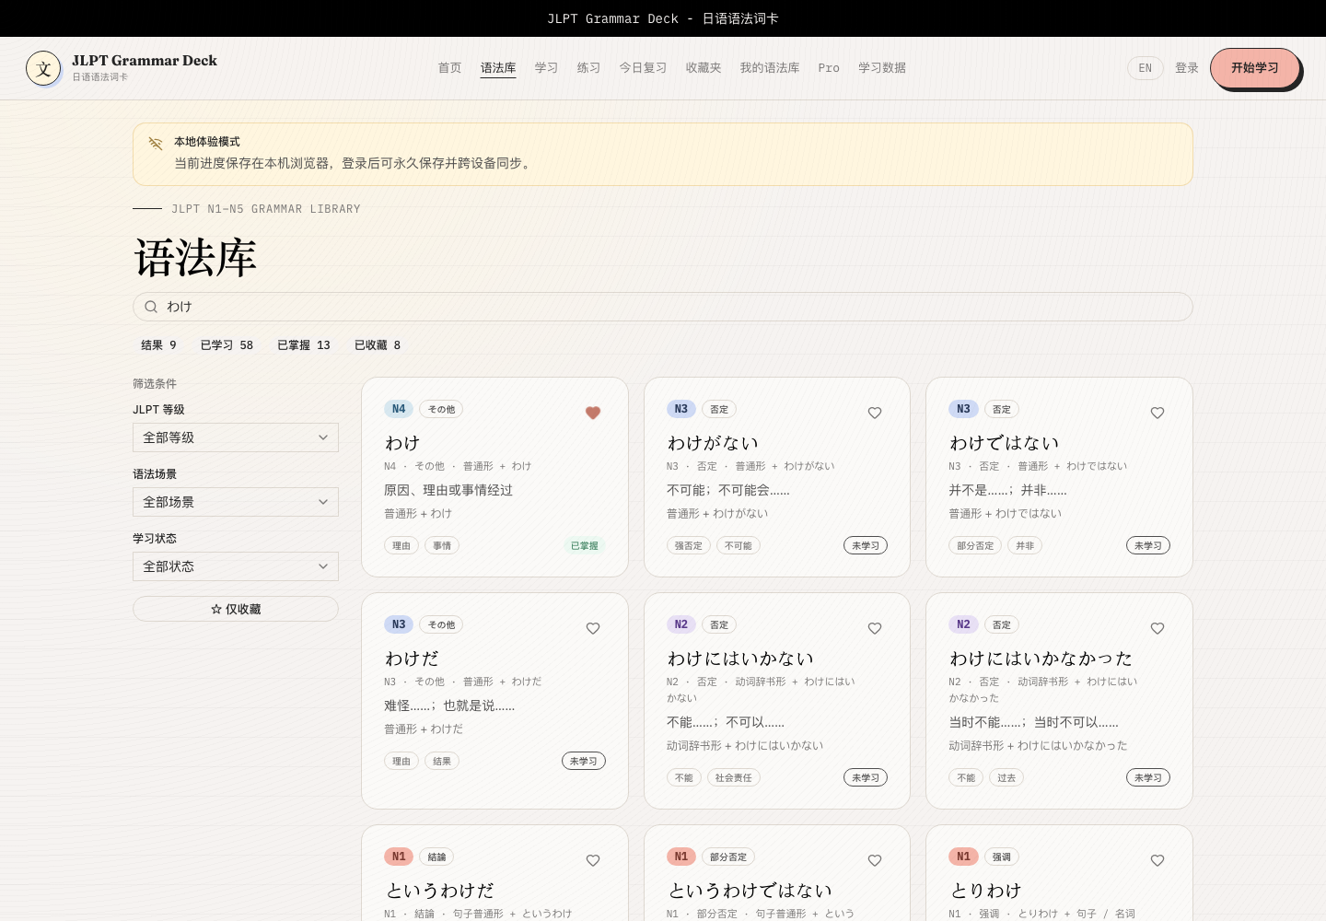
Task: Click the 开始学习 button
Action: point(1255,68)
